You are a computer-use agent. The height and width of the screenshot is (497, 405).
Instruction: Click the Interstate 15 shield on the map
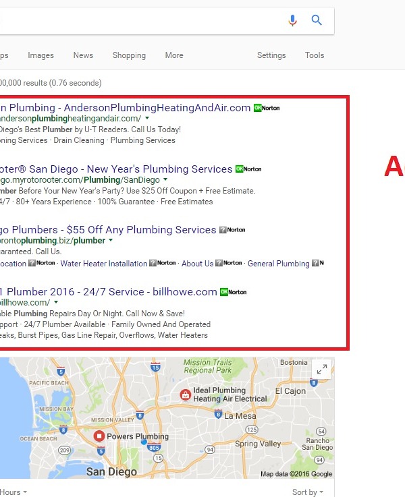pos(155,366)
